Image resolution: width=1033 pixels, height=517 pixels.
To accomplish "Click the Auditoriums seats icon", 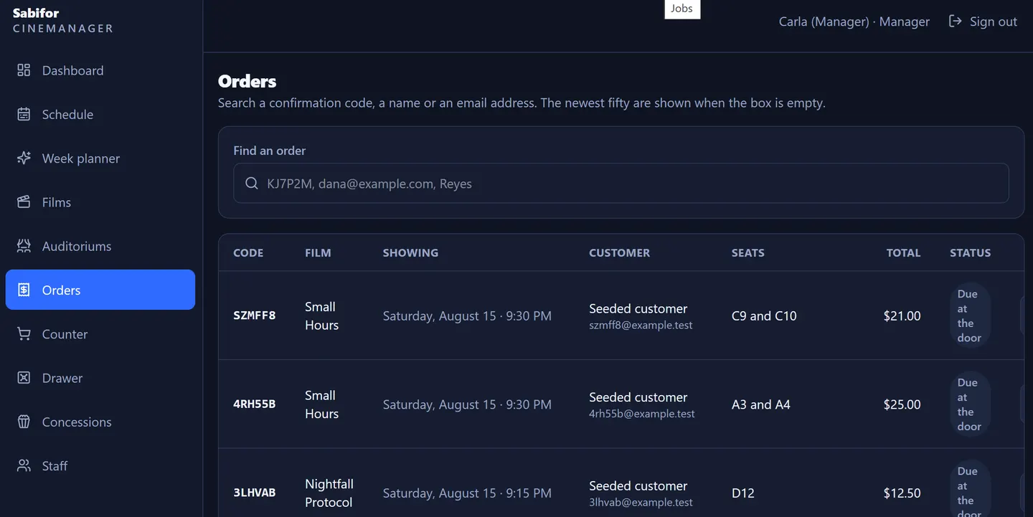I will point(24,246).
